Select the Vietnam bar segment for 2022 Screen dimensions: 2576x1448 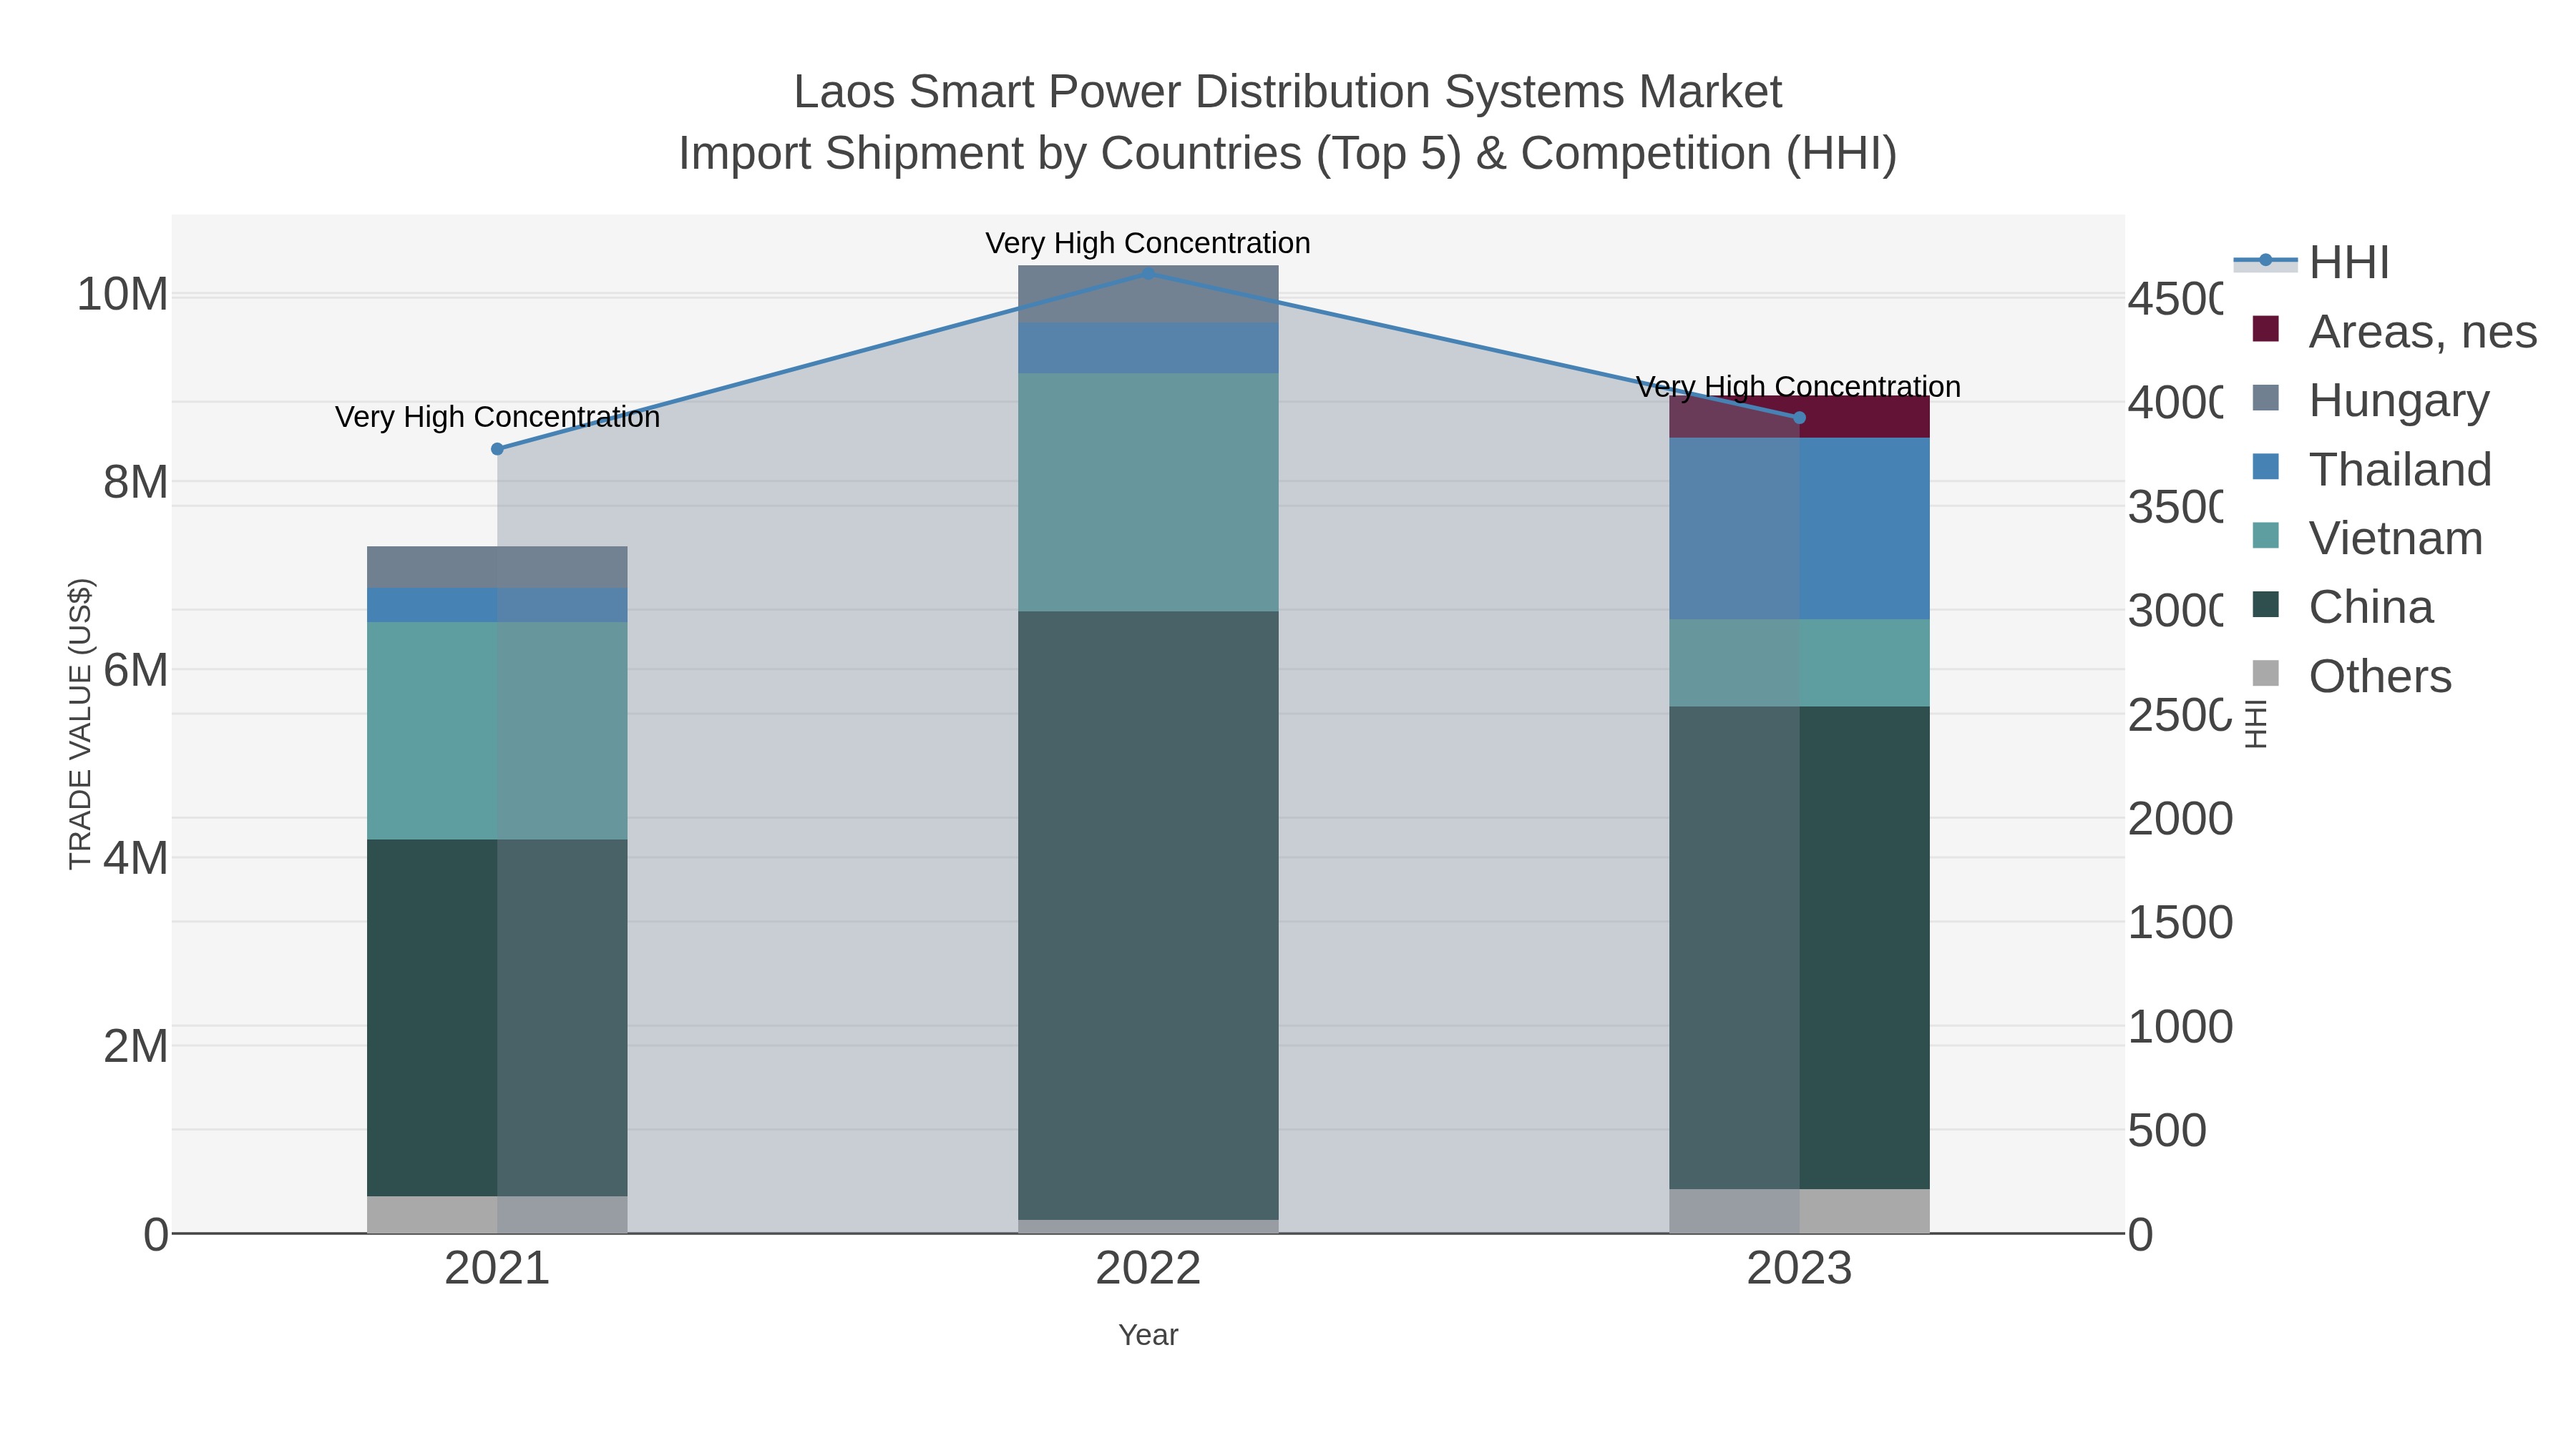tap(1148, 493)
